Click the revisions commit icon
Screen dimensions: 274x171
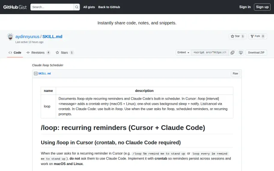coord(28,53)
